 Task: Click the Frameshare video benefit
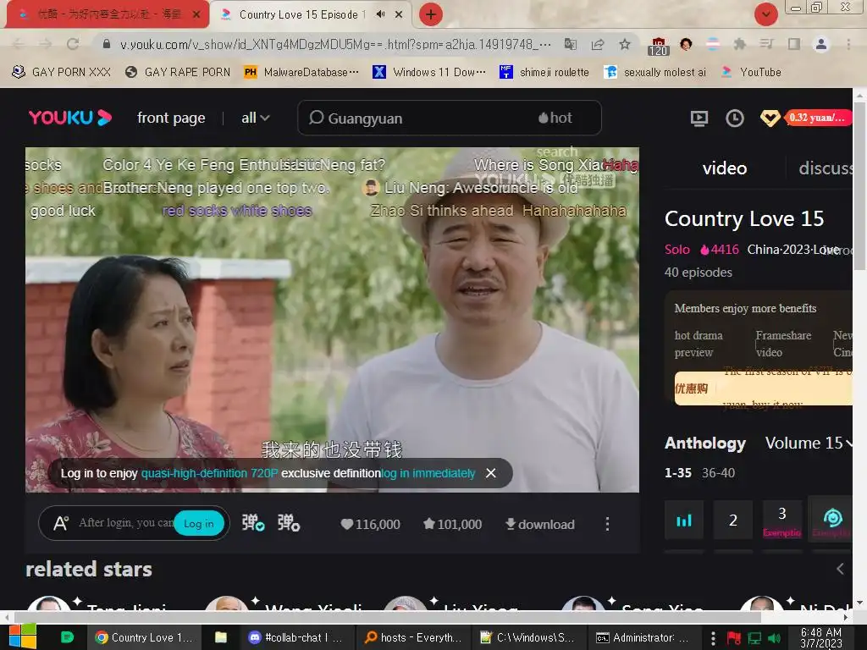[783, 344]
